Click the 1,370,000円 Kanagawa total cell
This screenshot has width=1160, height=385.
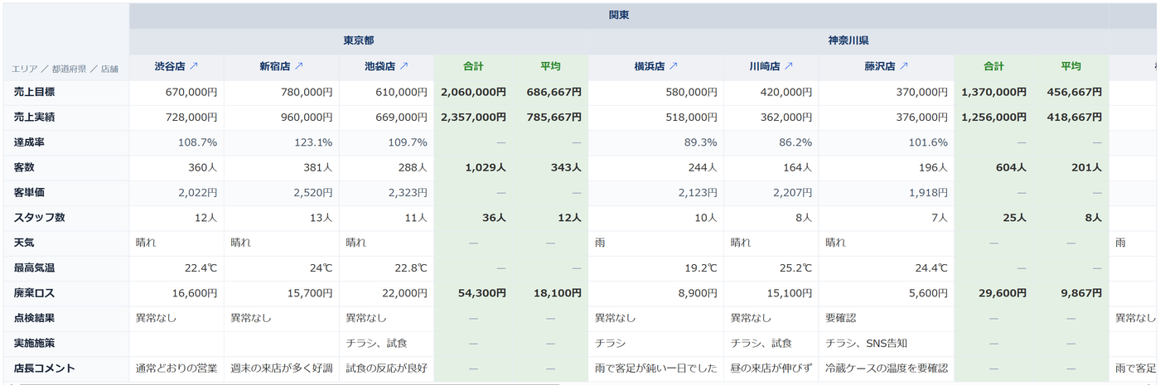[x=993, y=92]
